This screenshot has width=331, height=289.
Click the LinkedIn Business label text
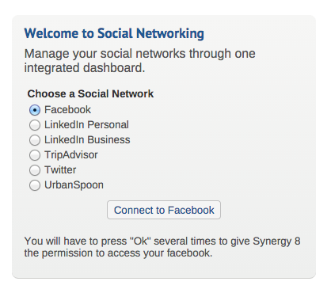pyautogui.click(x=87, y=140)
